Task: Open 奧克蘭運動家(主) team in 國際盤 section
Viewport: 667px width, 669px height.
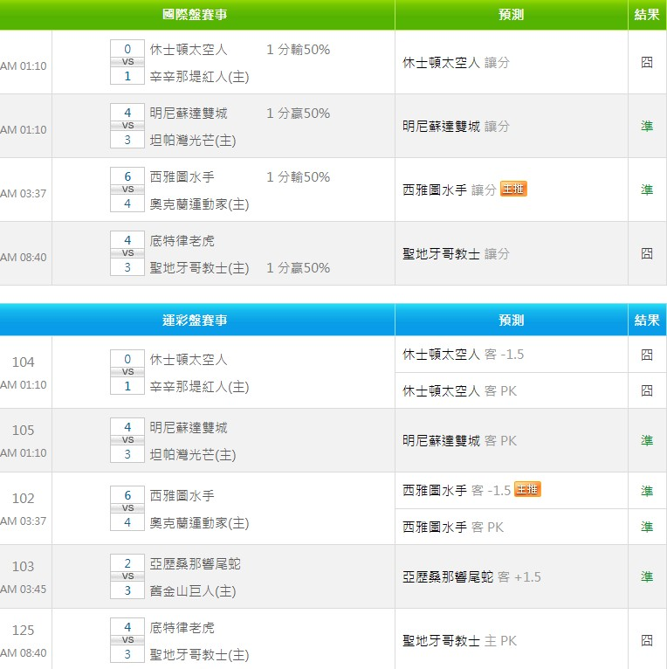Action: pyautogui.click(x=199, y=204)
